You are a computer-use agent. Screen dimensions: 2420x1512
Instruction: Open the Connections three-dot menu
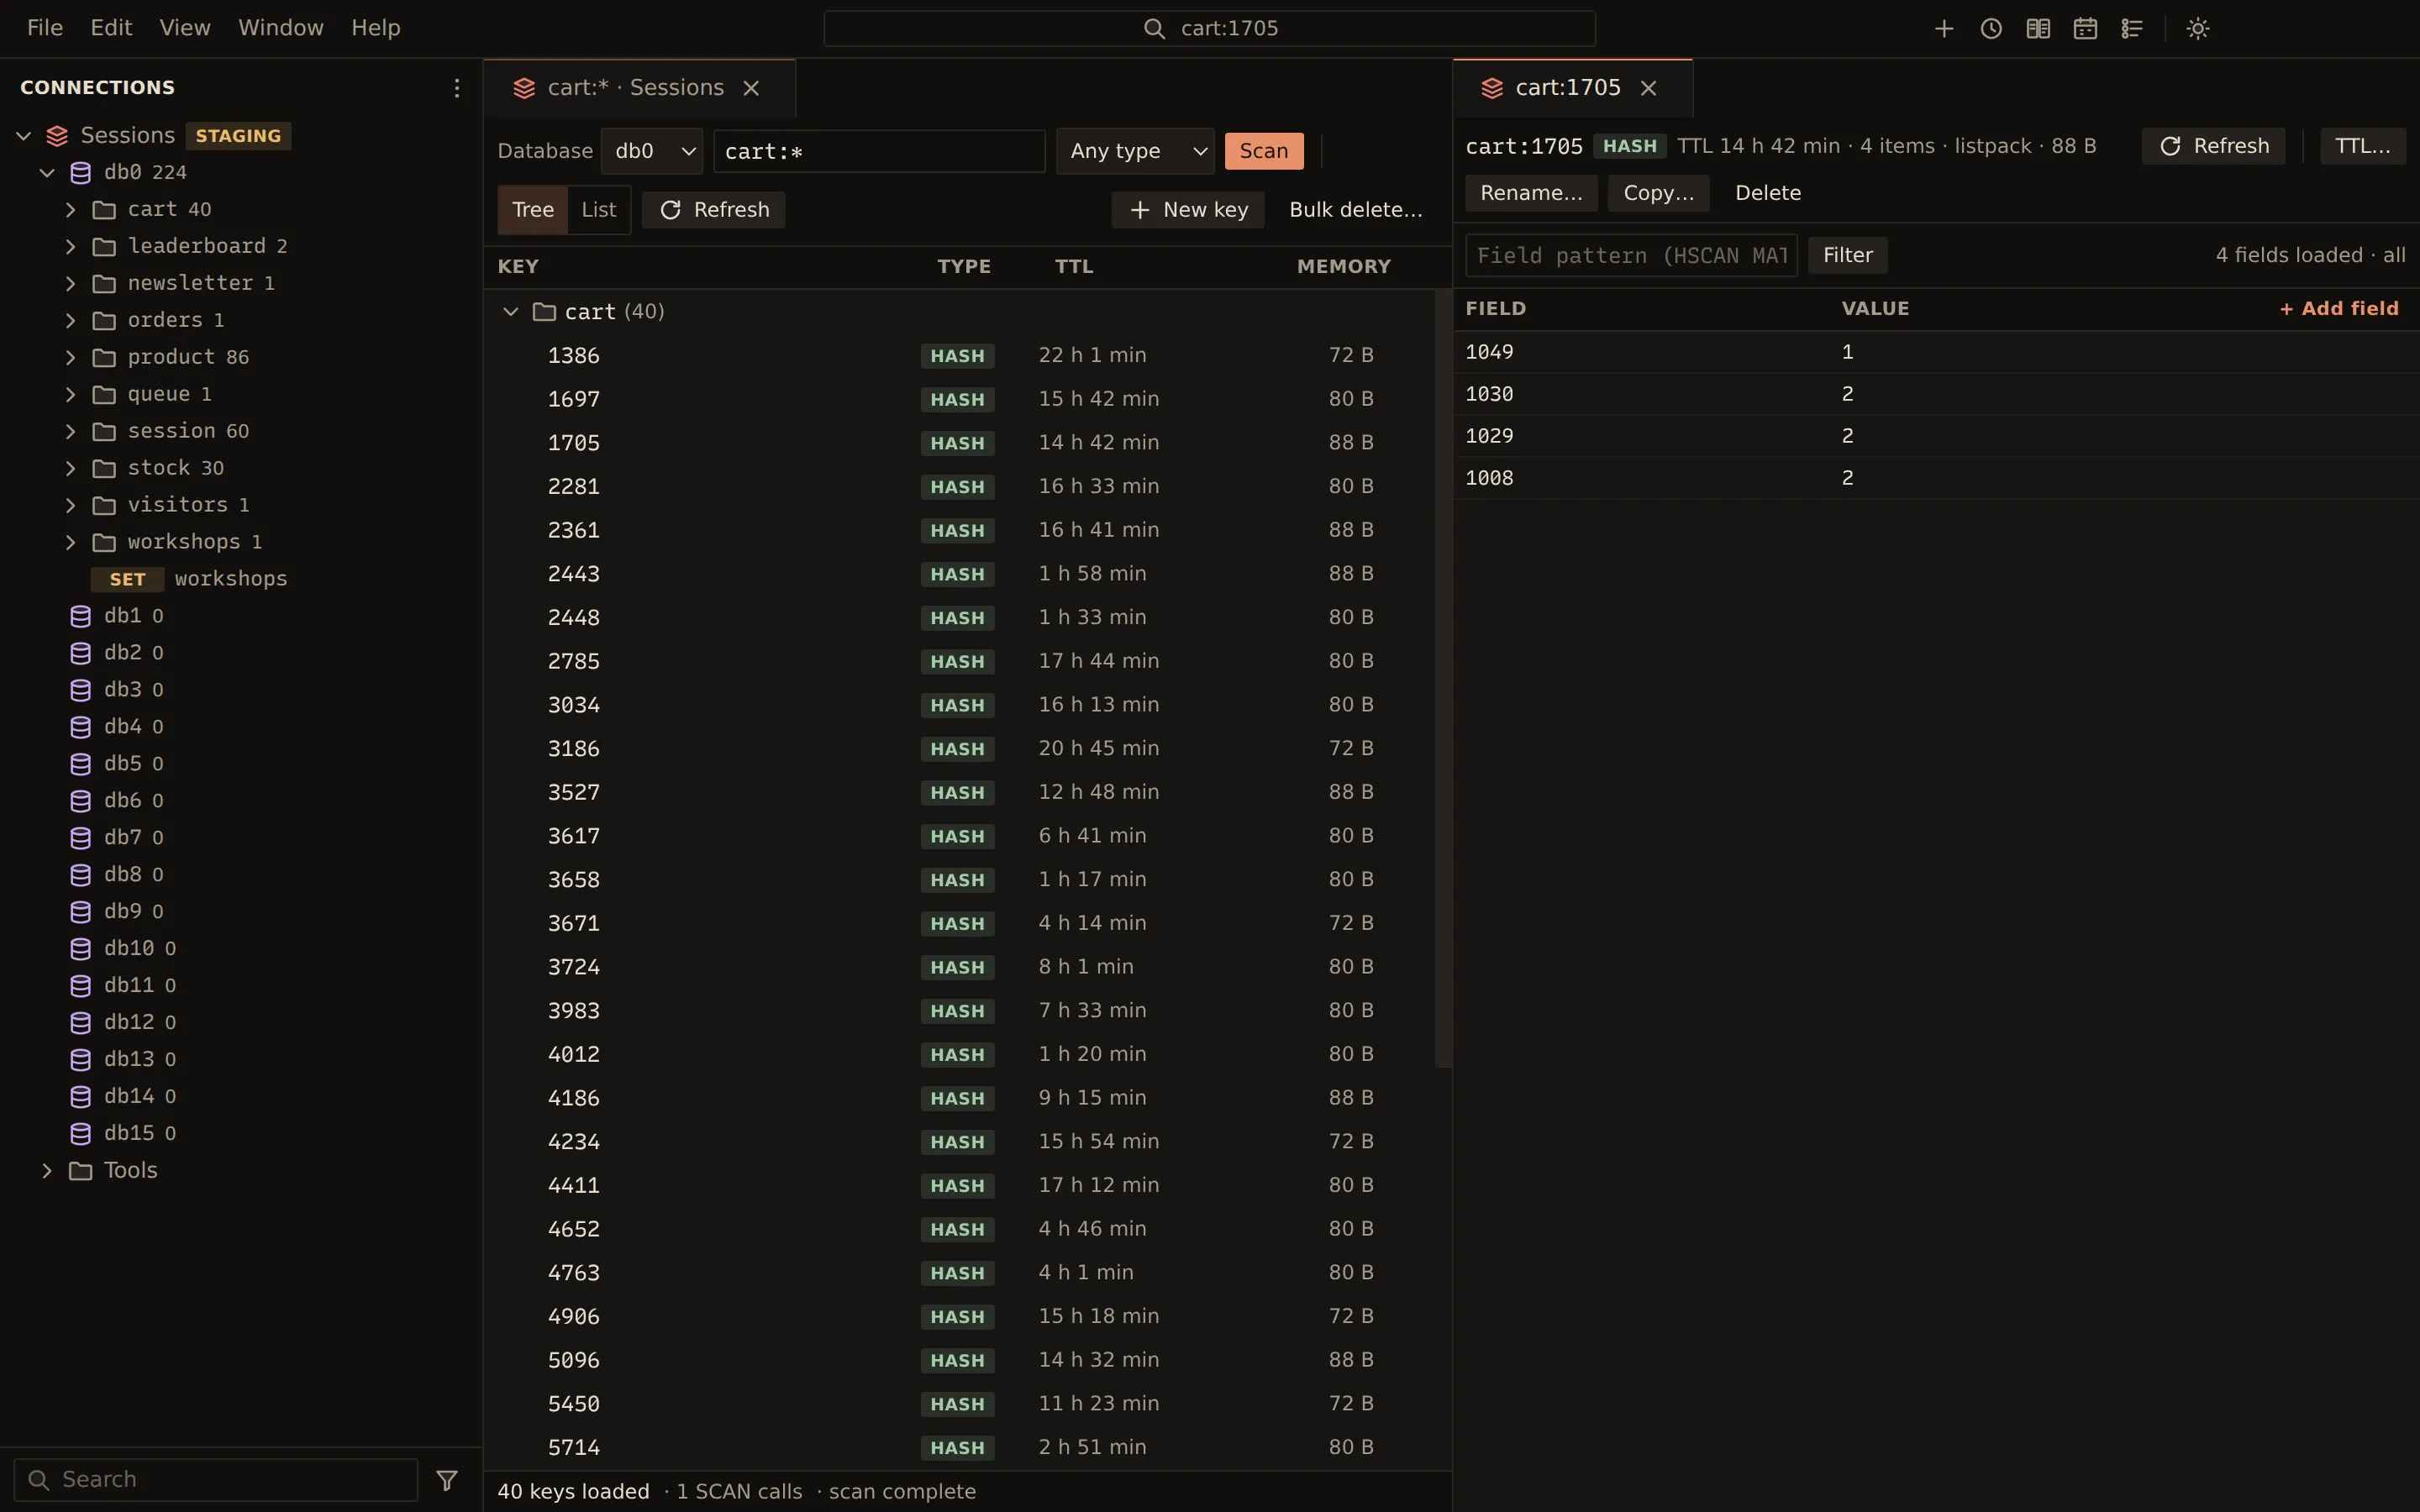click(456, 88)
